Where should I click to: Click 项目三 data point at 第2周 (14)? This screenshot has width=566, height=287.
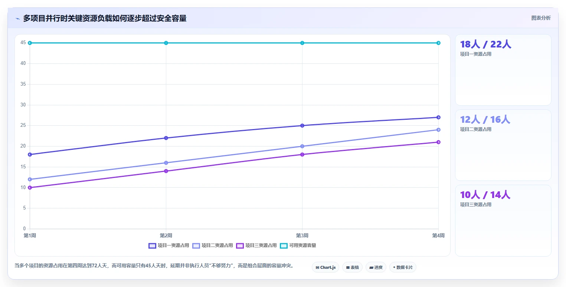166,171
